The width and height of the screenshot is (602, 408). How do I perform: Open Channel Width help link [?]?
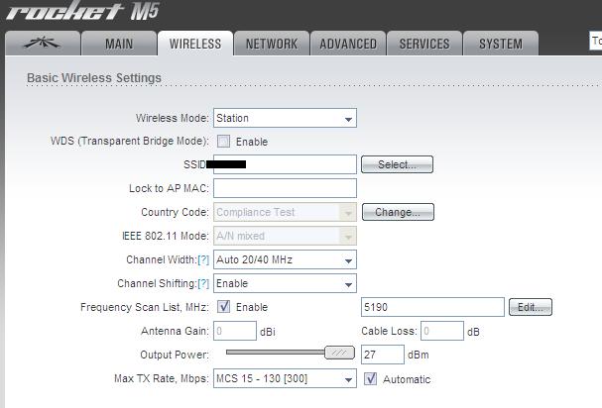[203, 259]
